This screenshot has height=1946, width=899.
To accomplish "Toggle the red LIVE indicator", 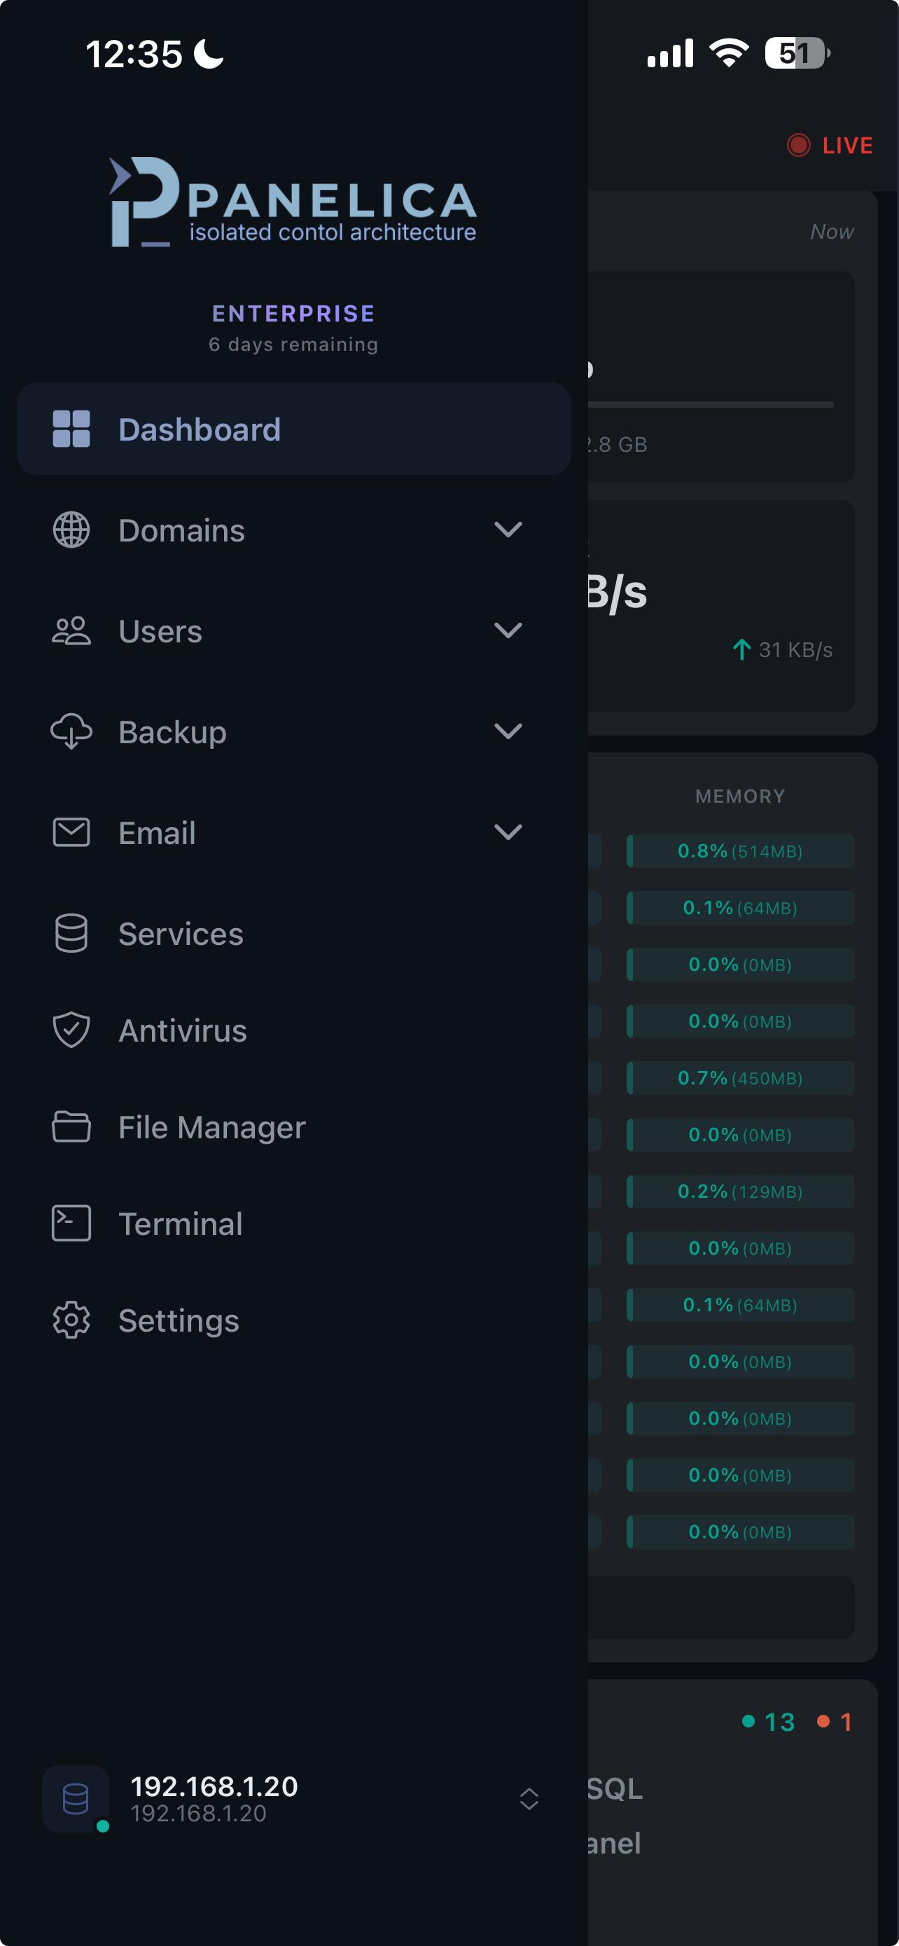I will pyautogui.click(x=830, y=145).
